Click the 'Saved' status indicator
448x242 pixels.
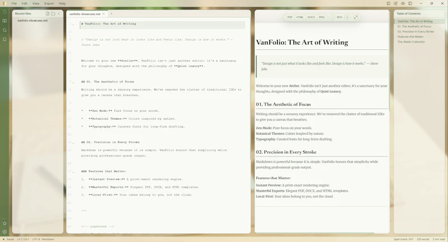(8, 239)
